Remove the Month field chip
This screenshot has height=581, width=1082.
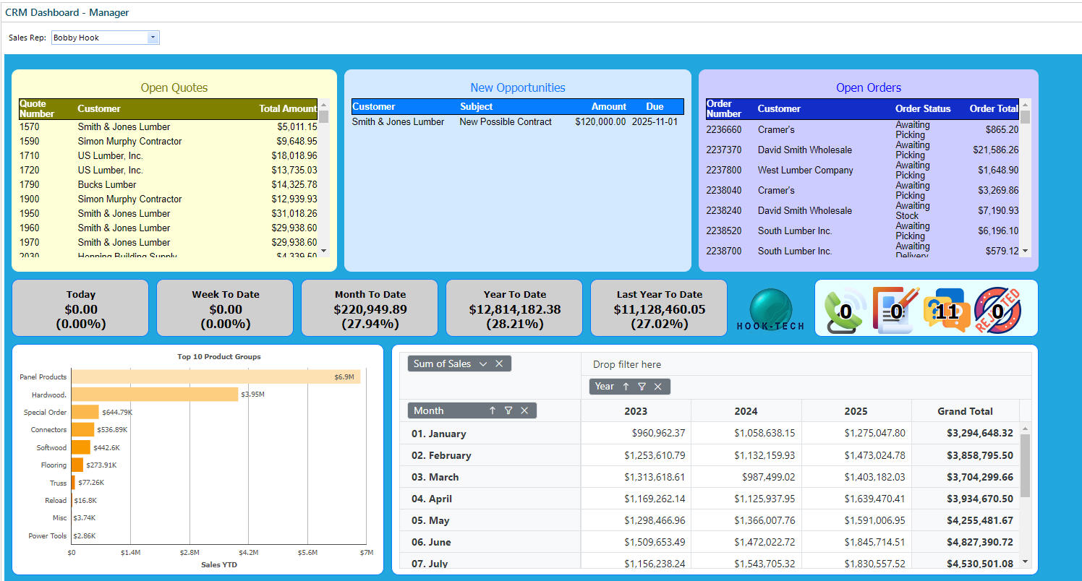click(524, 410)
